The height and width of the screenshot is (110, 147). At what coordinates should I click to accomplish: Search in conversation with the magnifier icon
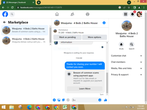[x=131, y=44]
